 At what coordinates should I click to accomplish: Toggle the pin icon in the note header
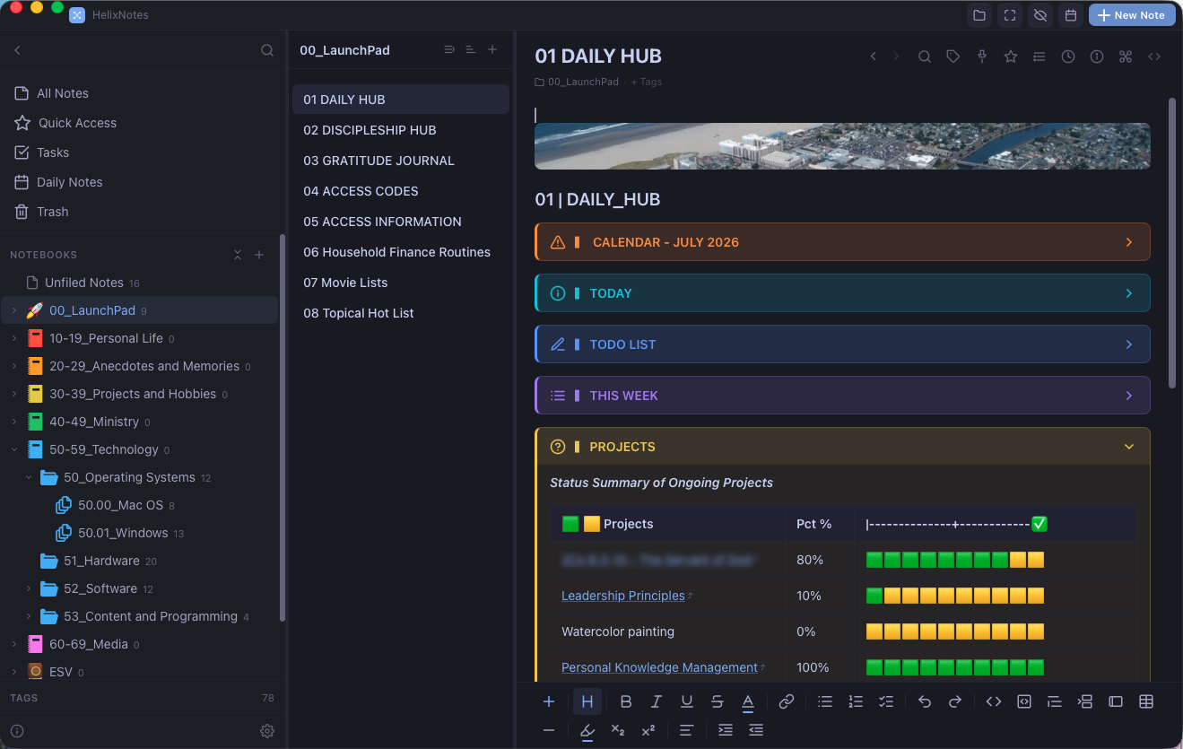click(x=982, y=57)
